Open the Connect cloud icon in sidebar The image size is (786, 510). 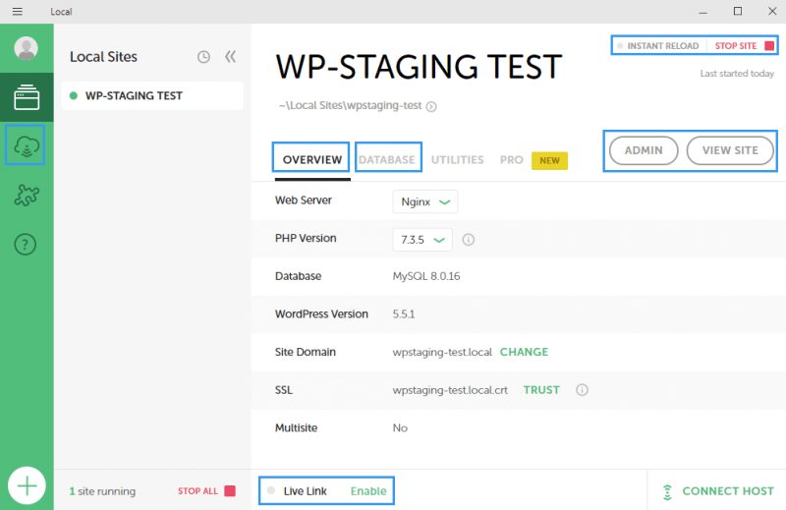pyautogui.click(x=26, y=145)
